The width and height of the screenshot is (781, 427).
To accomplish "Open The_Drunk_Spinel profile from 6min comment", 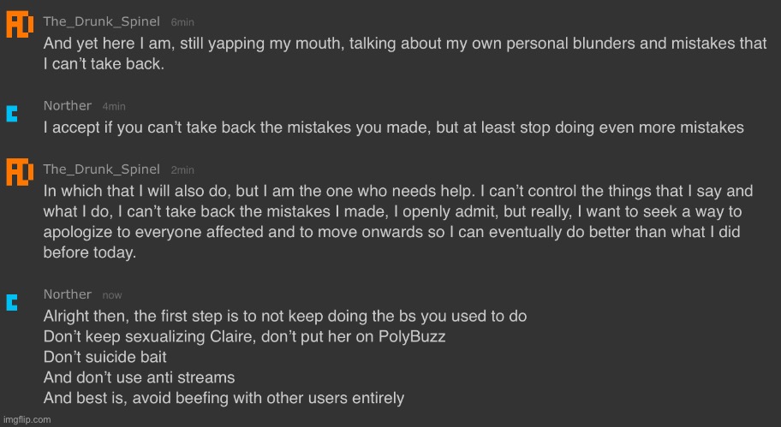I will click(102, 21).
